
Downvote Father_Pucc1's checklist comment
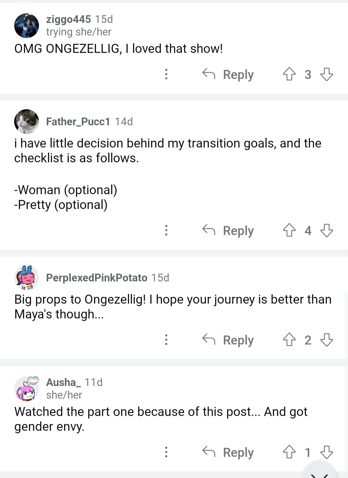click(327, 230)
